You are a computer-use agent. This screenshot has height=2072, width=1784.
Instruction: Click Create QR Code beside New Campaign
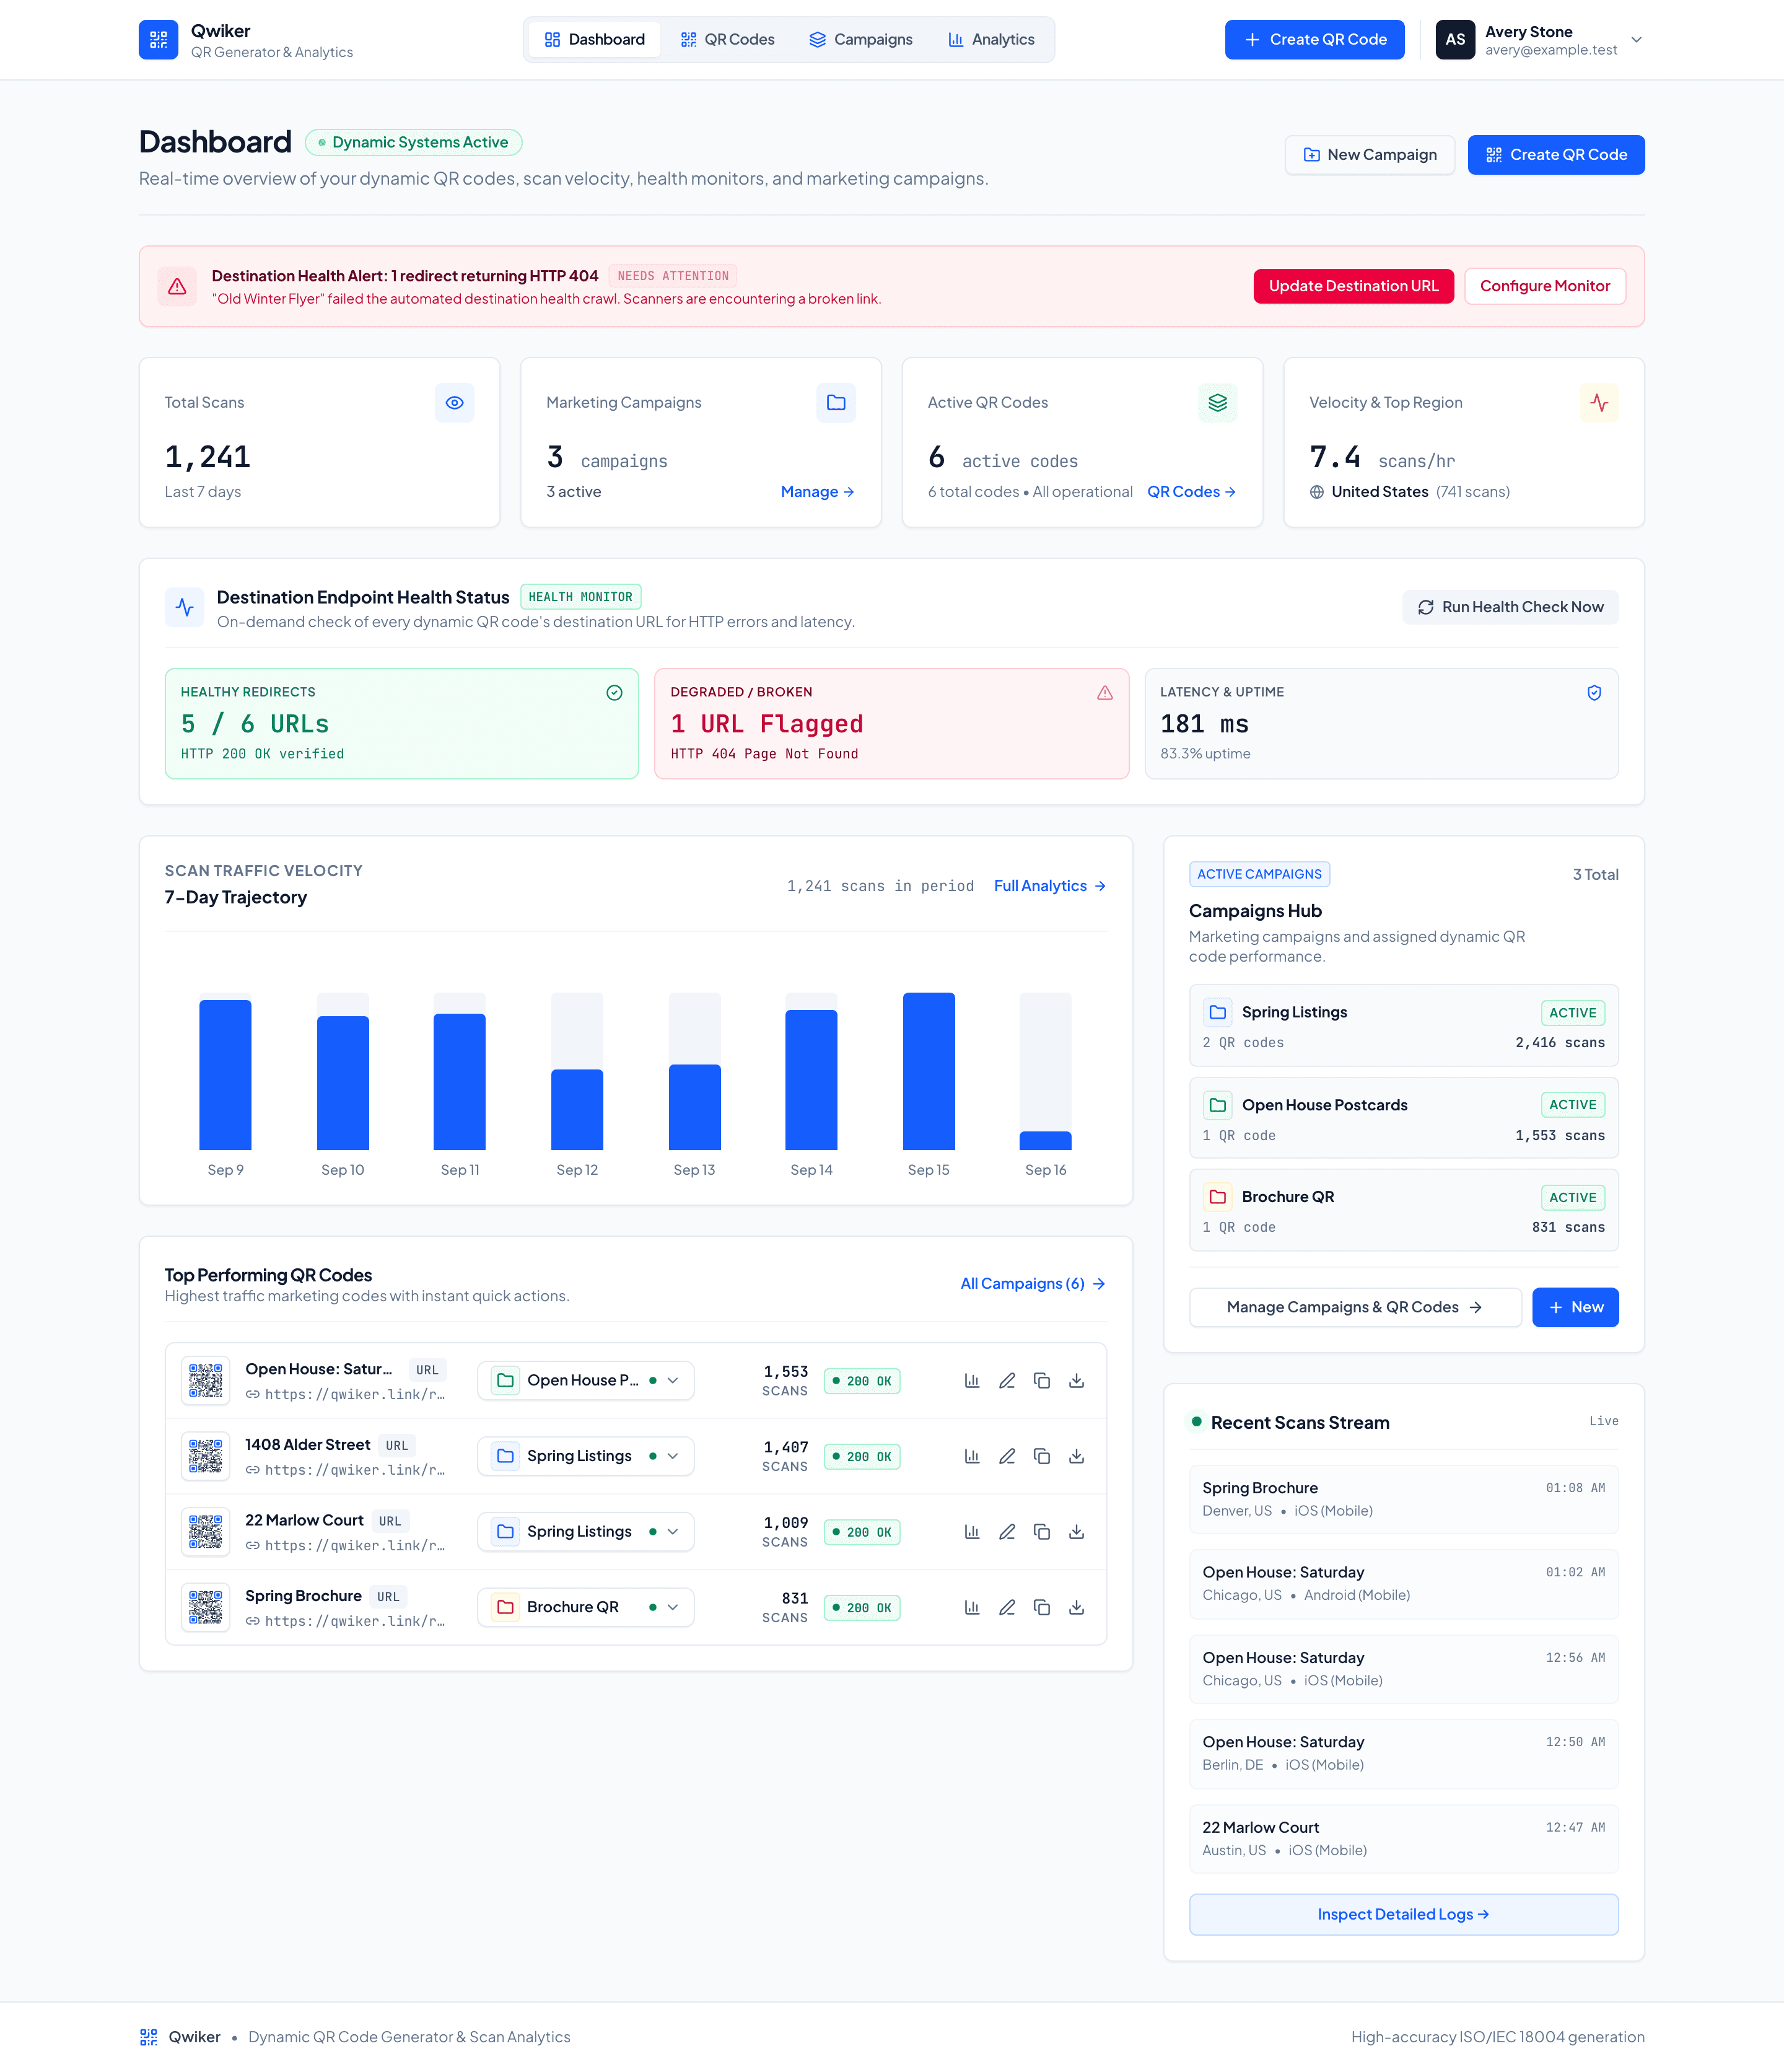pos(1556,155)
